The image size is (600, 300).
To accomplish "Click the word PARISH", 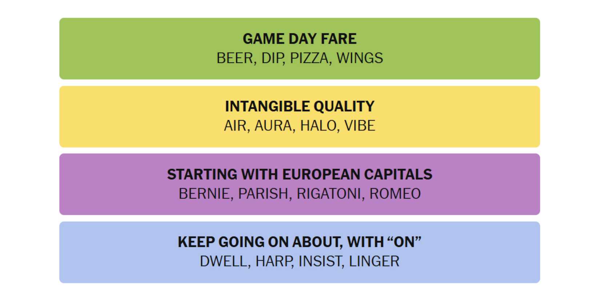I will (263, 194).
